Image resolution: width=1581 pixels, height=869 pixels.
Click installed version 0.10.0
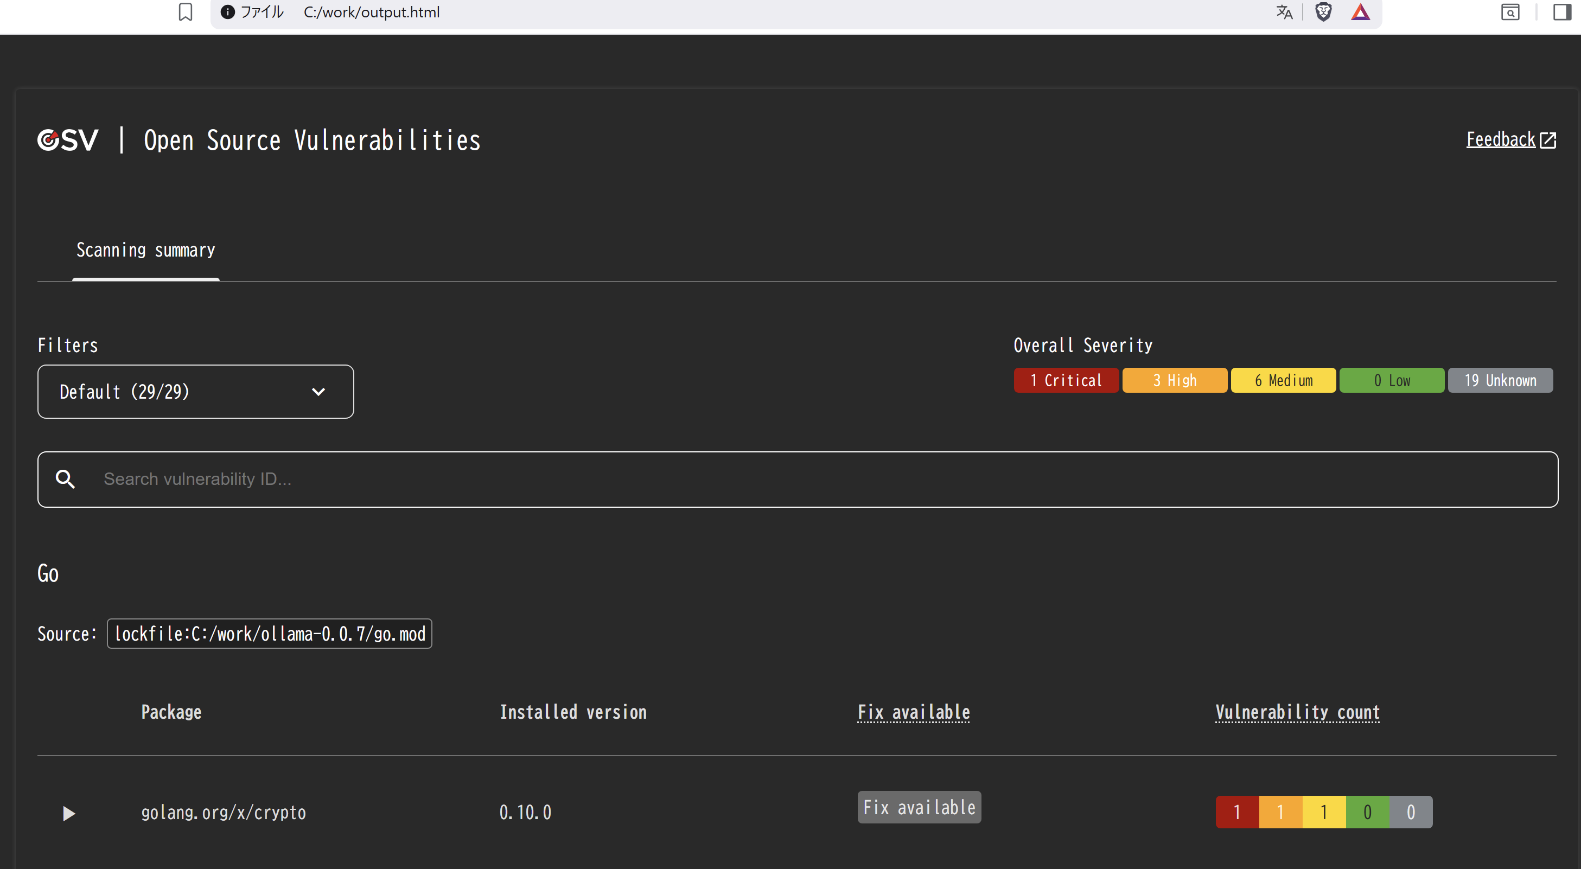525,813
